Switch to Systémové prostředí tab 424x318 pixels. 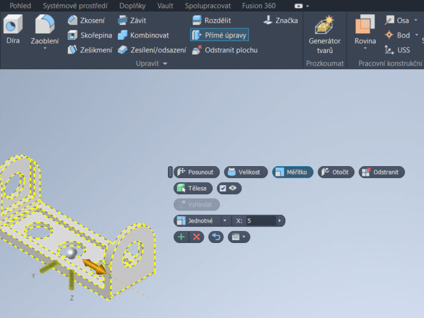click(x=75, y=6)
